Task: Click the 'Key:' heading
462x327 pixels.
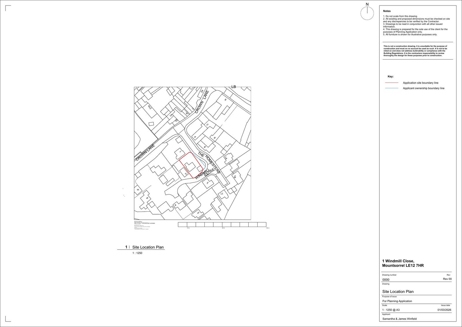Action: pos(390,77)
